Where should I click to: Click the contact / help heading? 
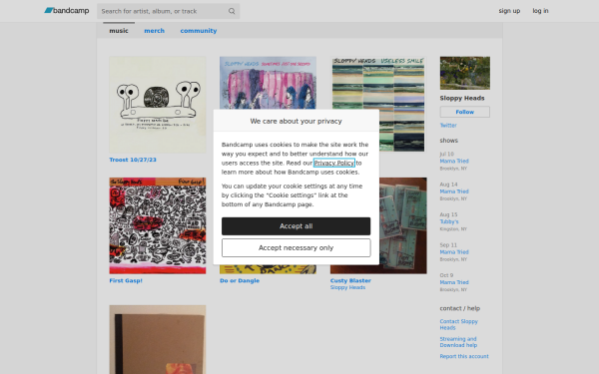click(459, 308)
